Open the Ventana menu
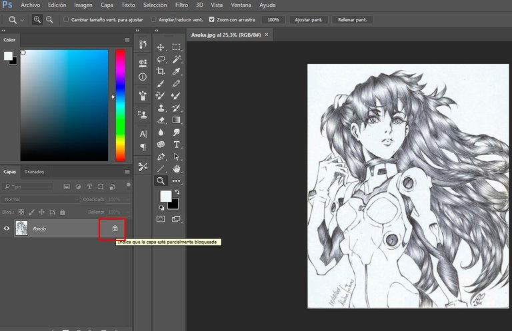Image resolution: width=512 pixels, height=331 pixels. [241, 5]
